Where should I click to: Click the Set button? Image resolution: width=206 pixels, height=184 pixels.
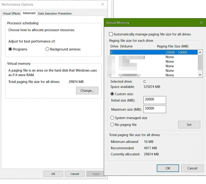pos(189,125)
